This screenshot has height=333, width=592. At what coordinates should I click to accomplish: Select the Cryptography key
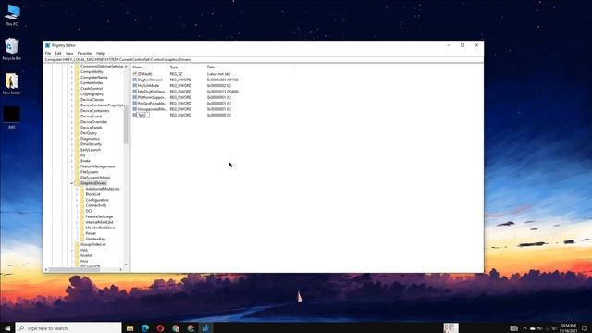pyautogui.click(x=92, y=94)
